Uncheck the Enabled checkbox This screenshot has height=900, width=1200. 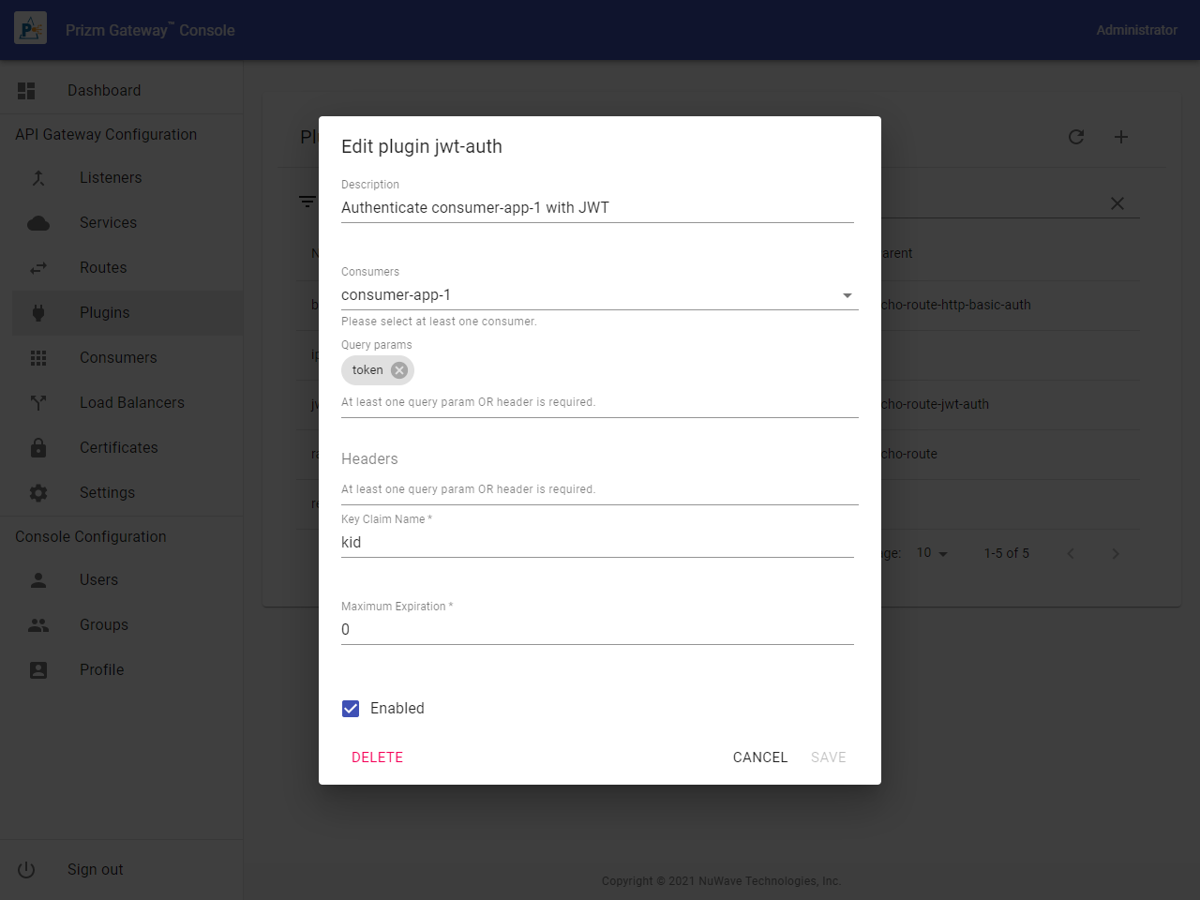pyautogui.click(x=351, y=709)
